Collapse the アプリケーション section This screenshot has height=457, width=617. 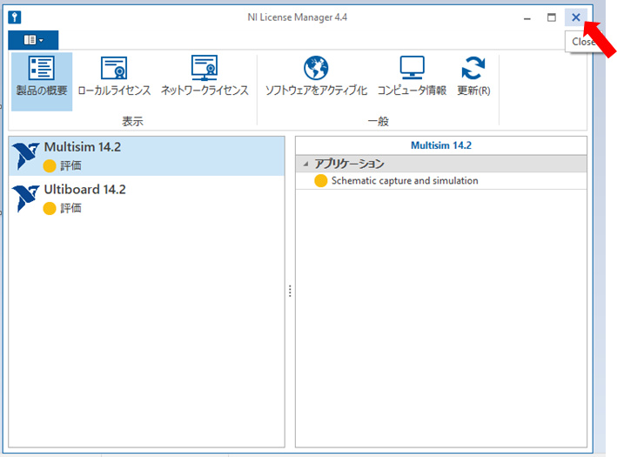click(305, 164)
